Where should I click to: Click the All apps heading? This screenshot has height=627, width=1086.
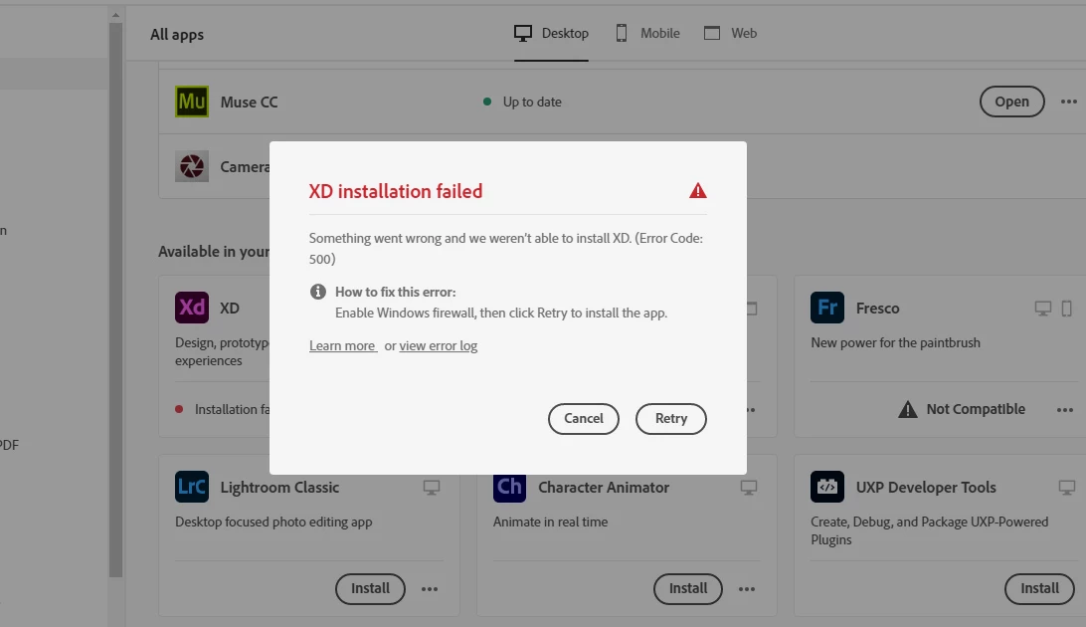177,35
